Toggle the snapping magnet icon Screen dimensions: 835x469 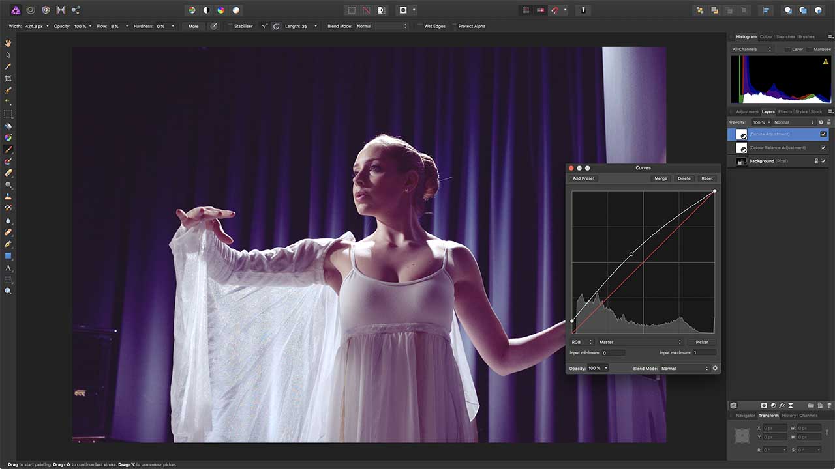pos(556,10)
